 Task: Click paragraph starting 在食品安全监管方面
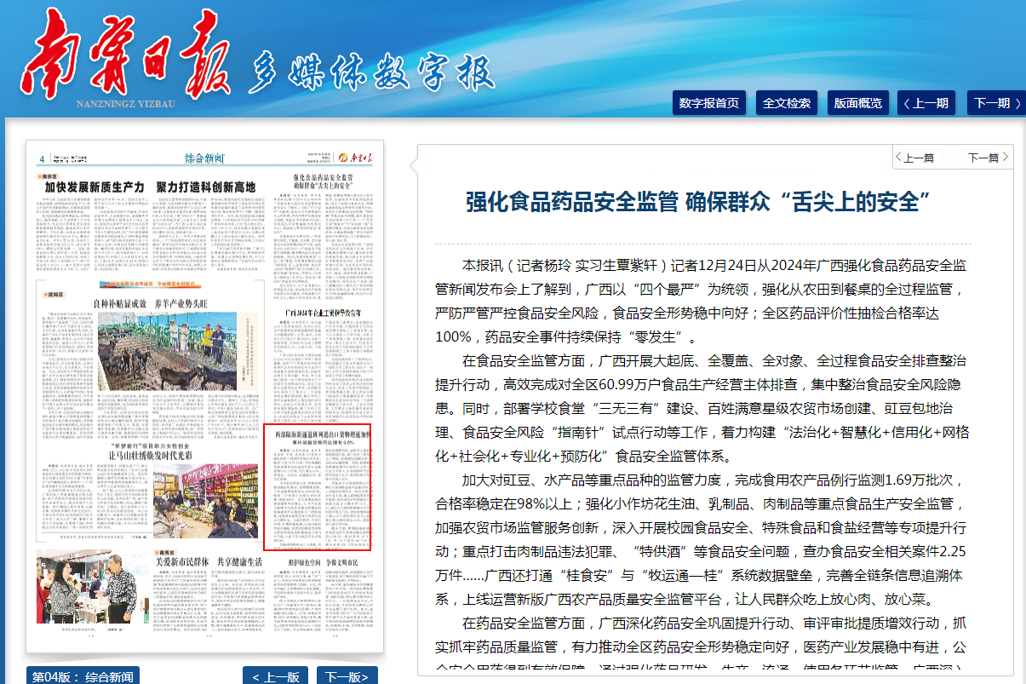(702, 408)
